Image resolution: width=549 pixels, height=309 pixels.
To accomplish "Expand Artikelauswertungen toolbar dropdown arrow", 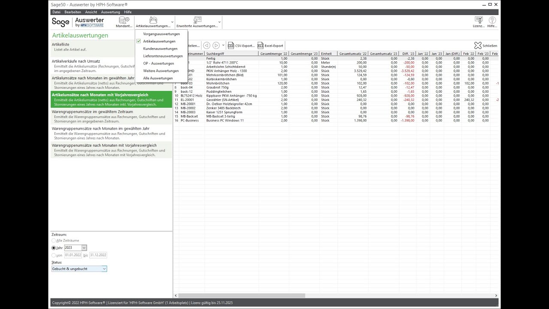I will [172, 22].
